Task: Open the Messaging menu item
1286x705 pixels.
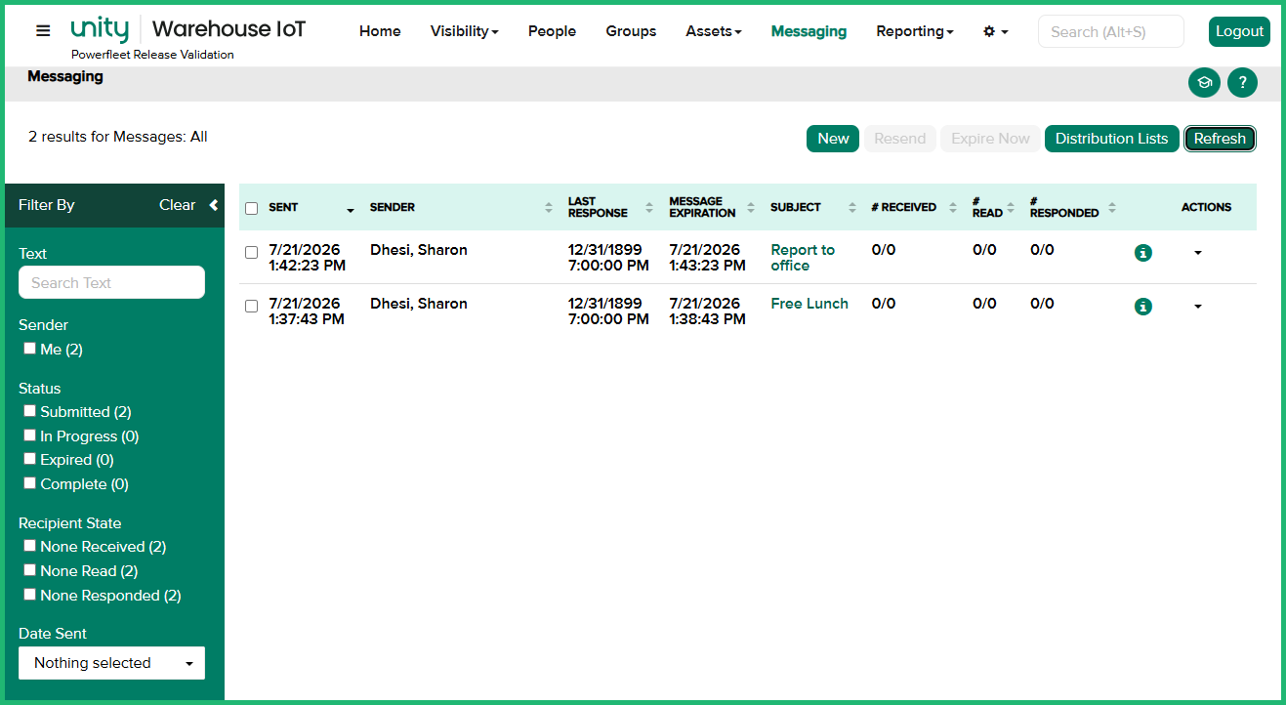Action: click(809, 31)
